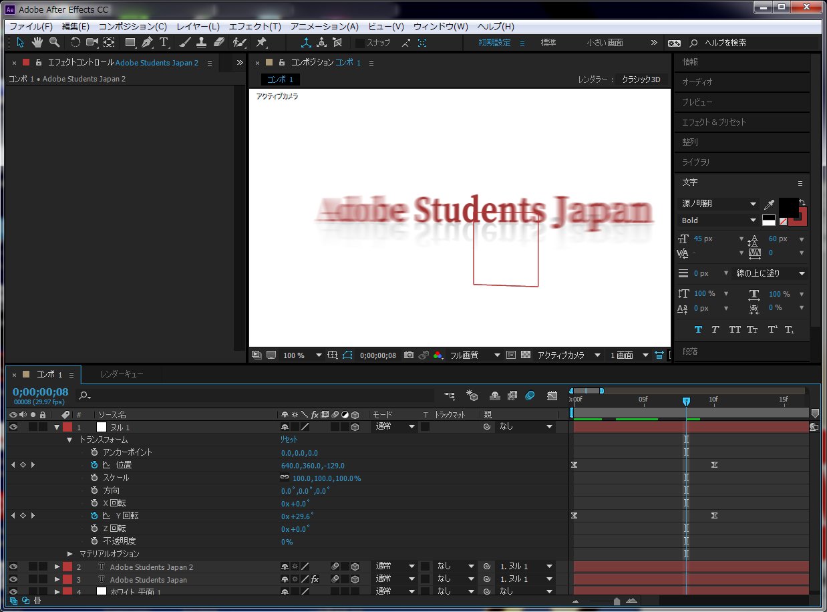The image size is (827, 612).
Task: Select the Horizontal Type tool
Action: coord(164,42)
